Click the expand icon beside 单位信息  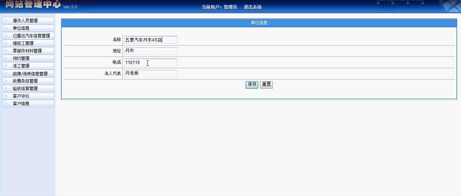coord(6,28)
